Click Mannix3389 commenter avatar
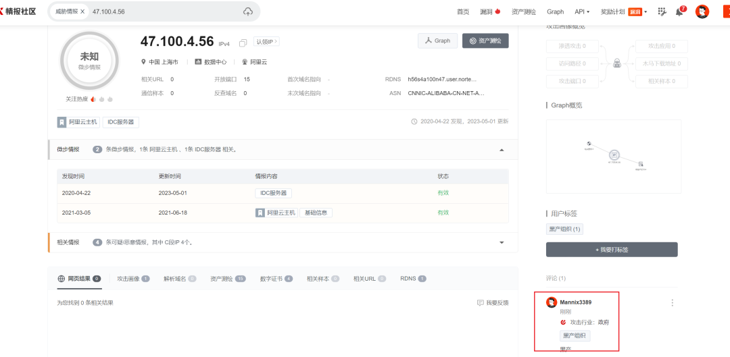The width and height of the screenshot is (730, 357). point(552,302)
